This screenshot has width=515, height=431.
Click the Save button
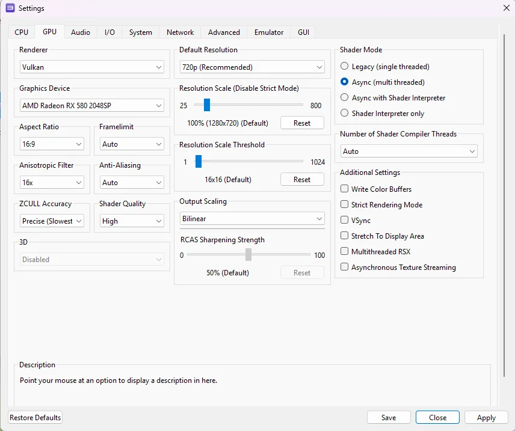(389, 418)
